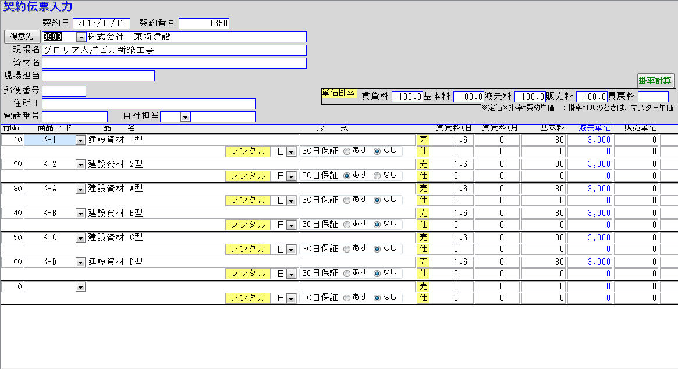This screenshot has width=678, height=369.
Task: Open product code dropdown for K-1 row
Action: [x=80, y=140]
